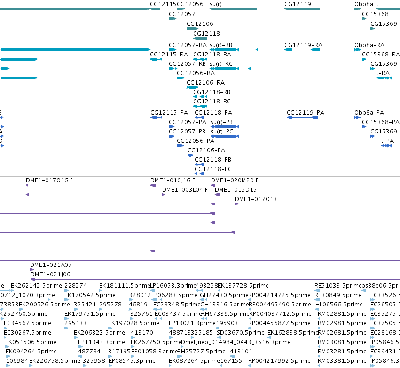Open the su(r)-PC protein label
This screenshot has width=400, height=368.
(x=222, y=132)
